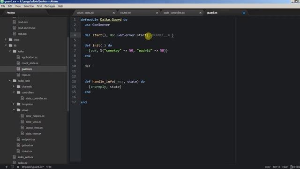This screenshot has height=169, width=300.
Task: Open kaiko_web.ex from the tree
Action: coord(25,157)
